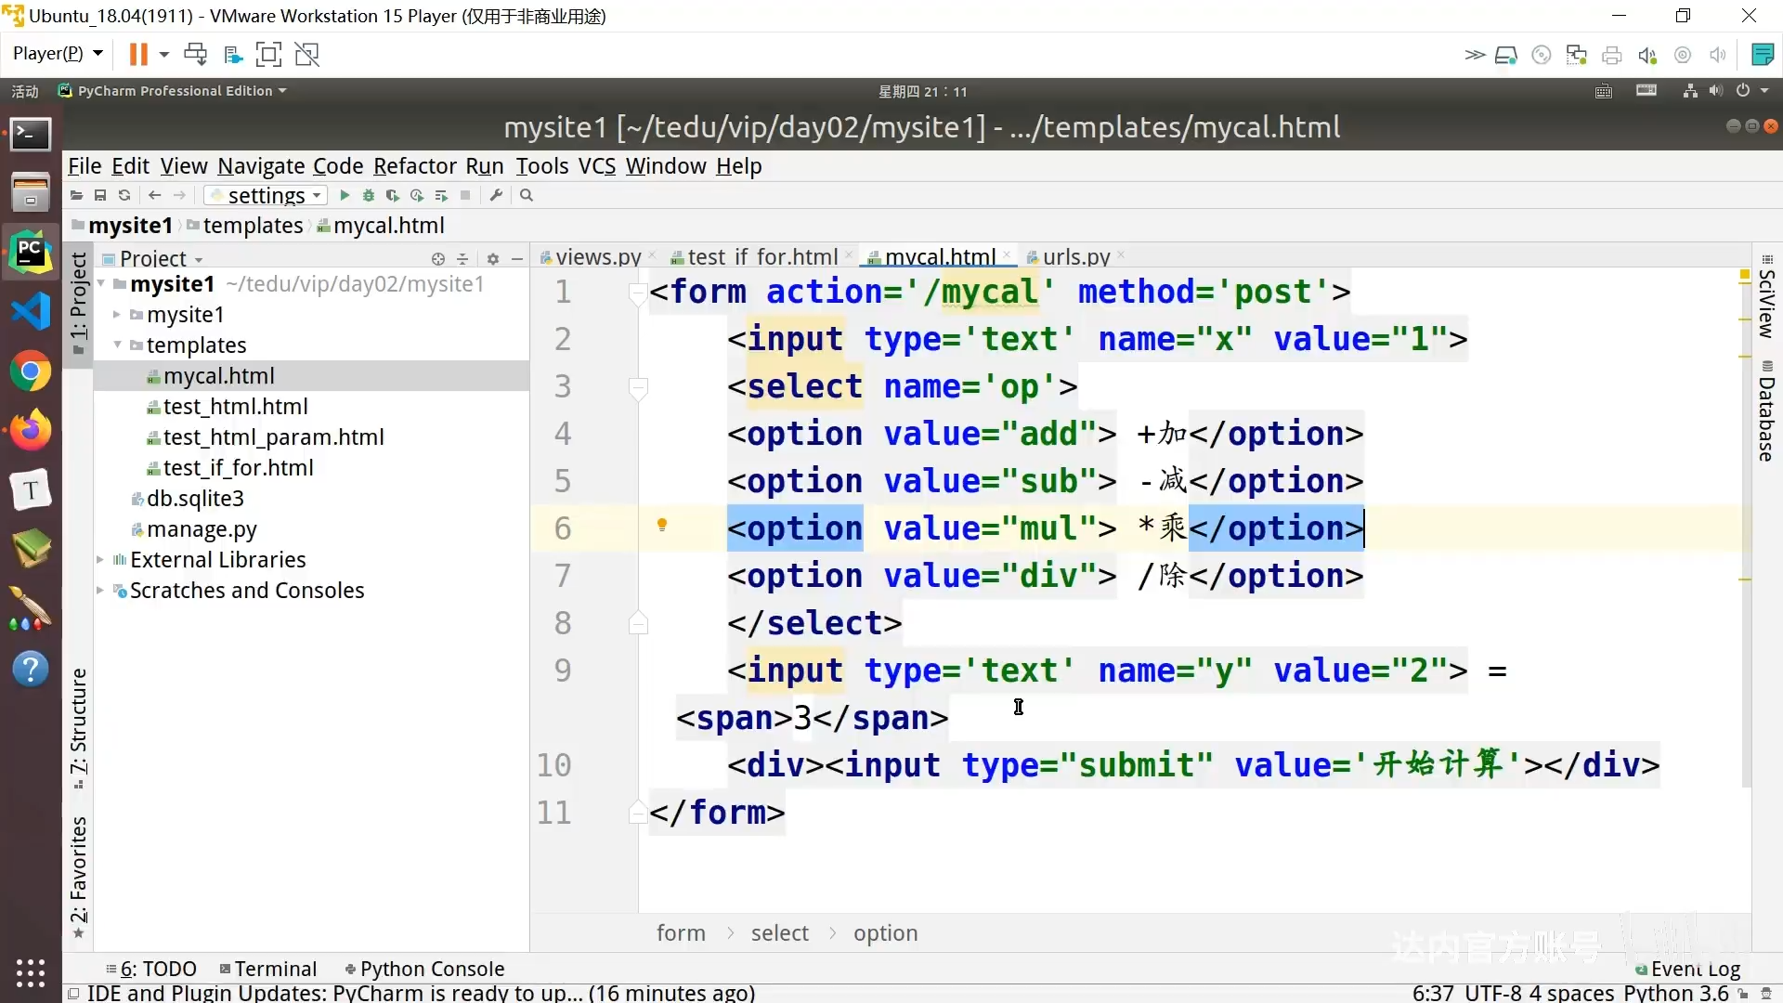Switch to the urls.py tab

pos(1077,257)
